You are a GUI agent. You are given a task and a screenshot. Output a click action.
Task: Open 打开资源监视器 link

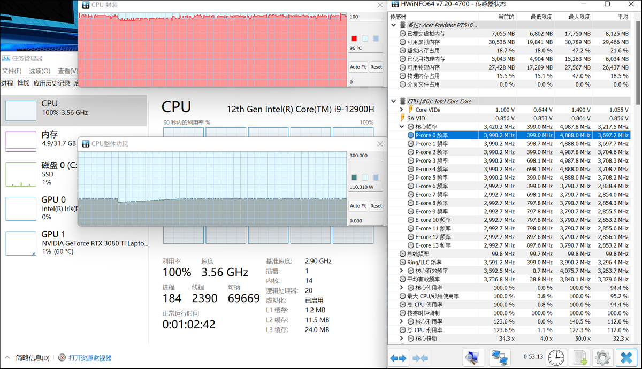pyautogui.click(x=90, y=358)
